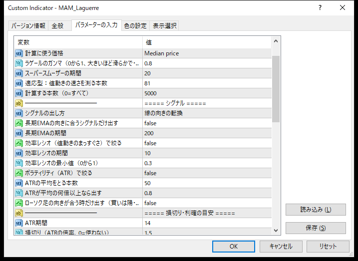
Task: Open the Median price value dropdown
Action: (207, 53)
